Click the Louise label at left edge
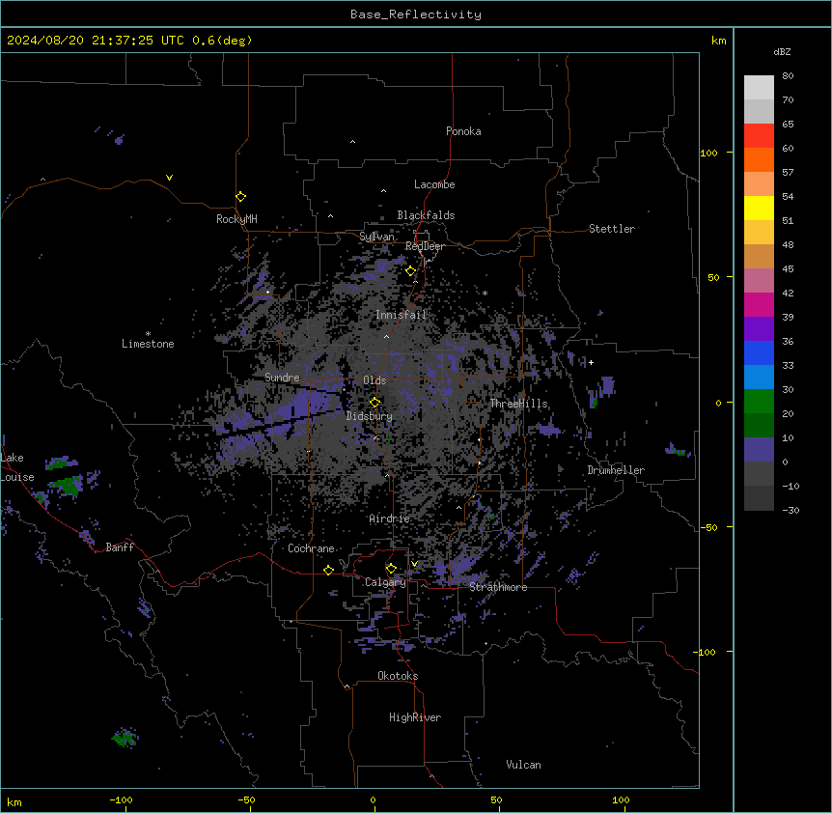This screenshot has height=813, width=832. click(17, 477)
